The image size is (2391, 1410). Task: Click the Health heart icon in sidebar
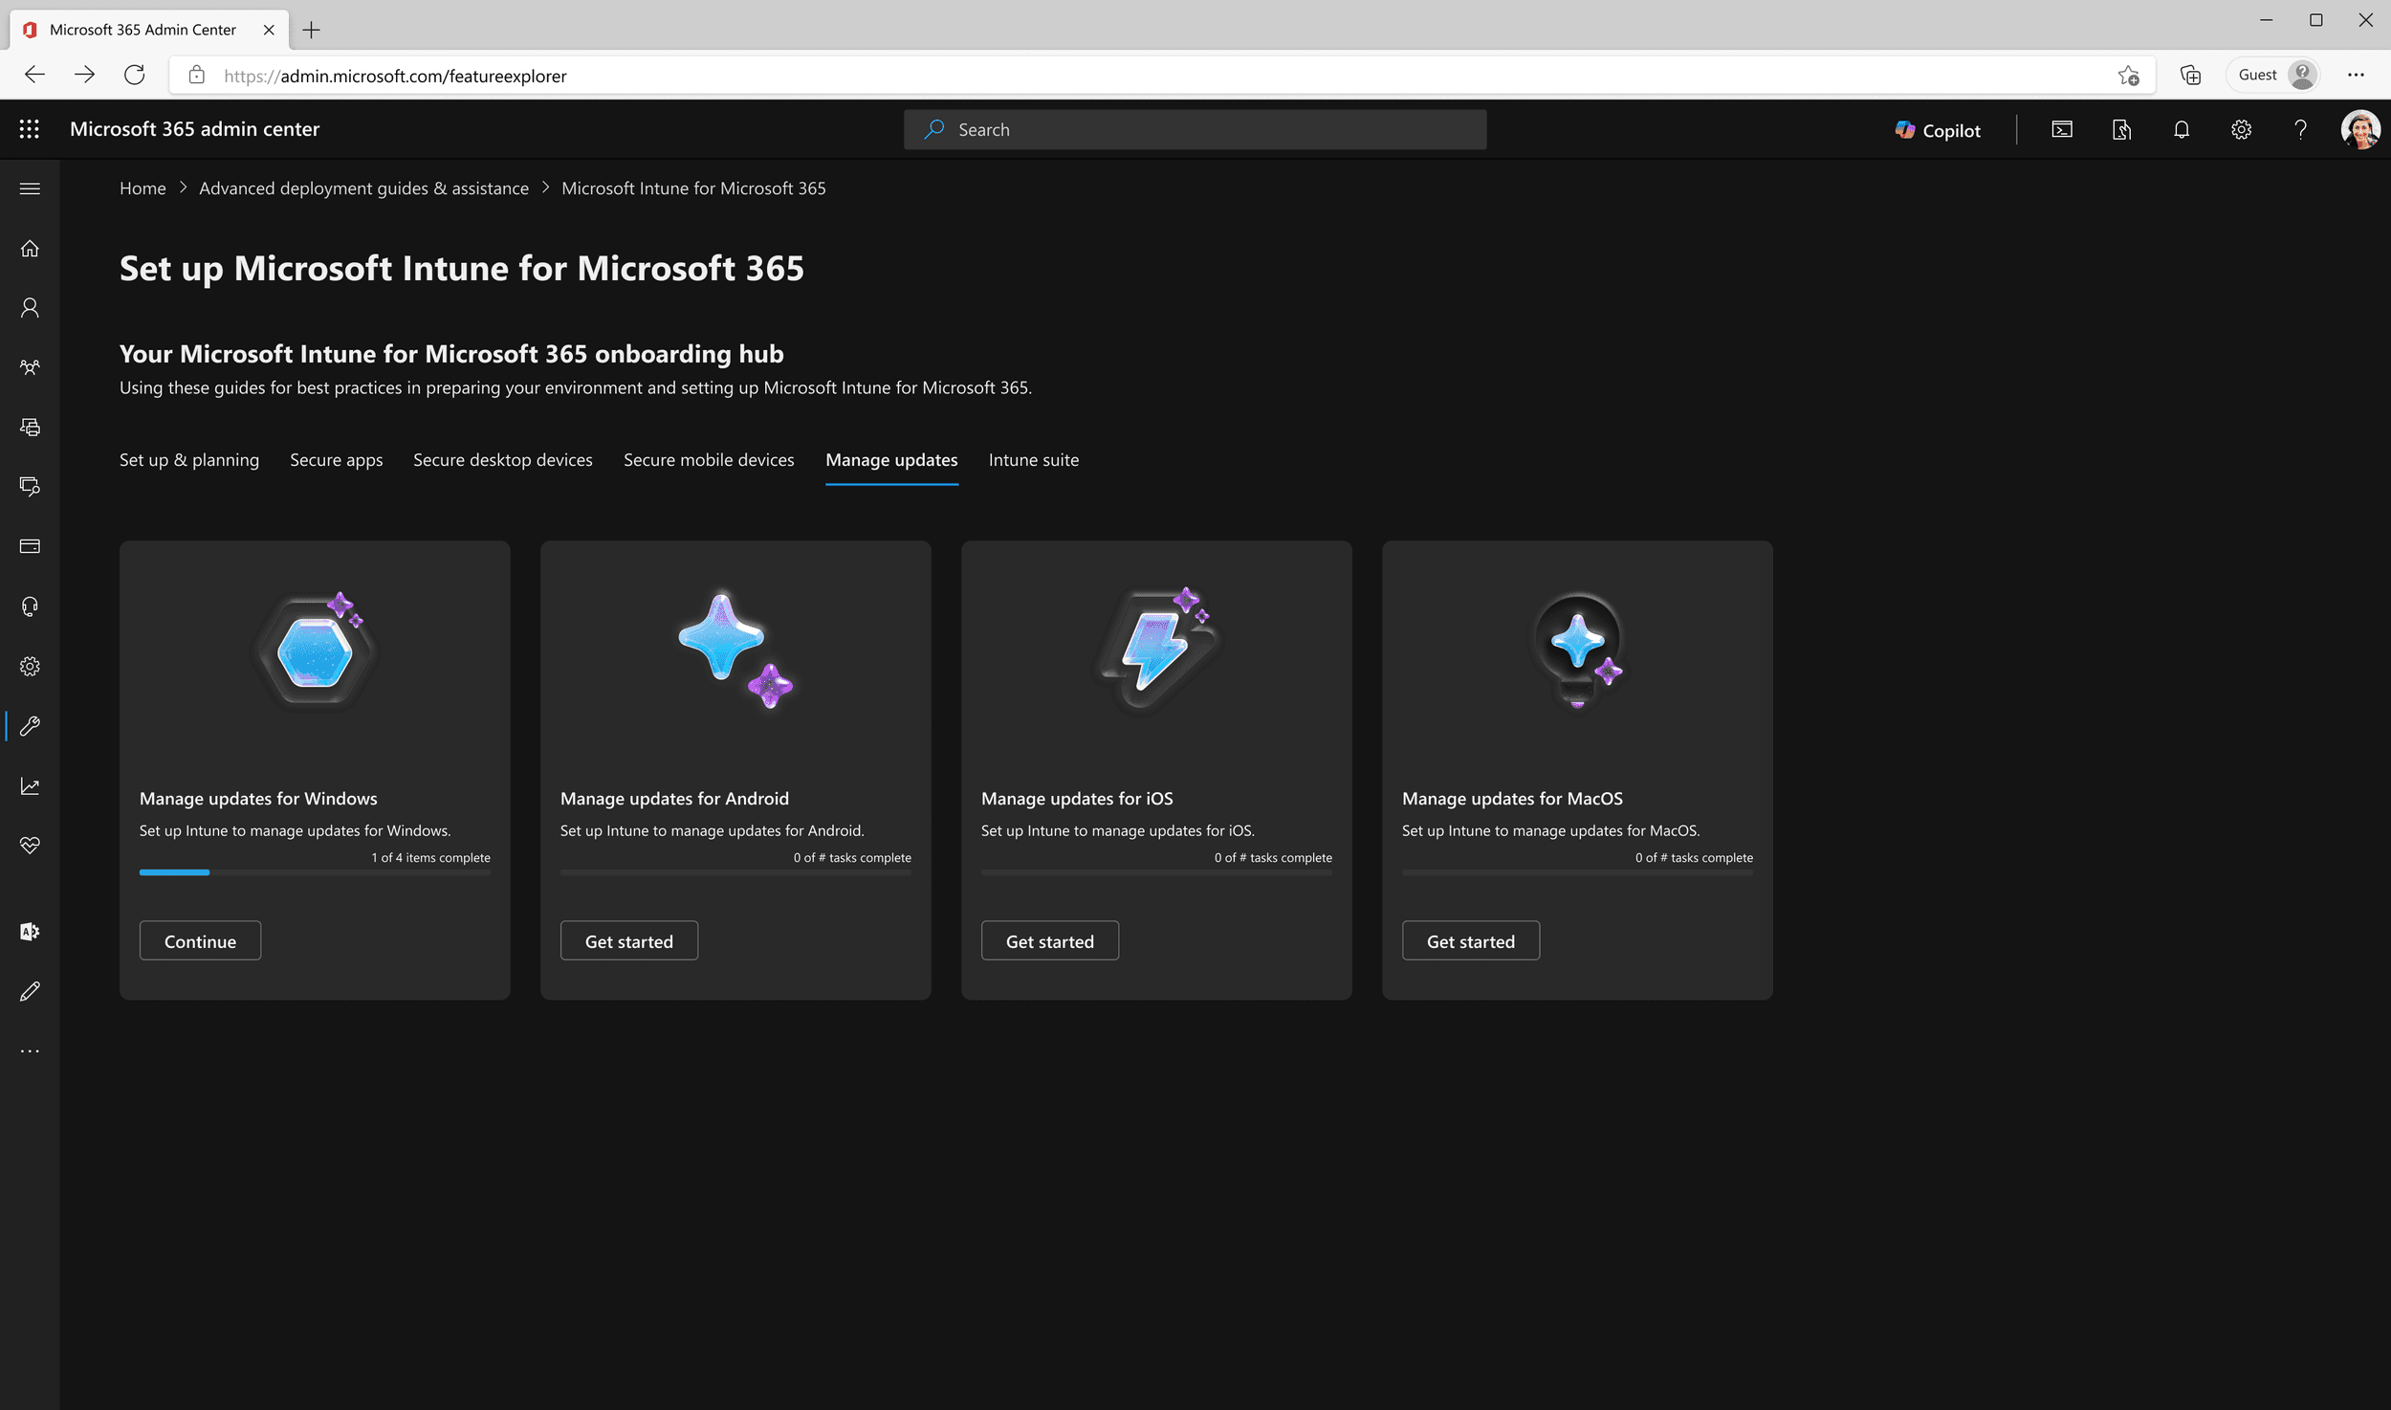[30, 846]
